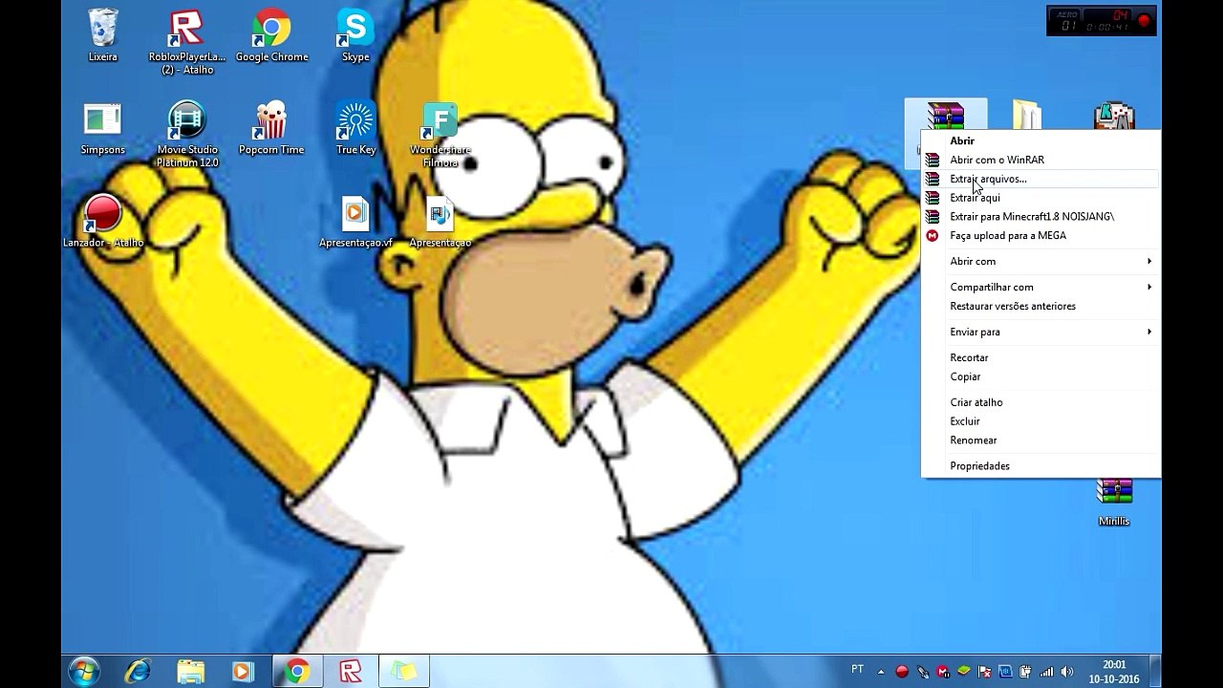1223x688 pixels.
Task: Open the network signal tray icon
Action: click(1046, 672)
